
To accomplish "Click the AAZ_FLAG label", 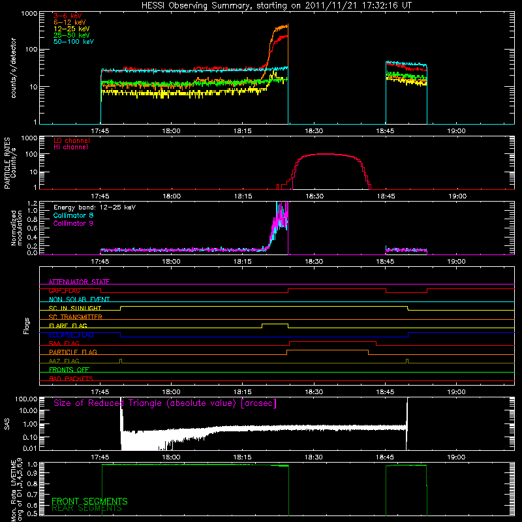I will tap(64, 361).
